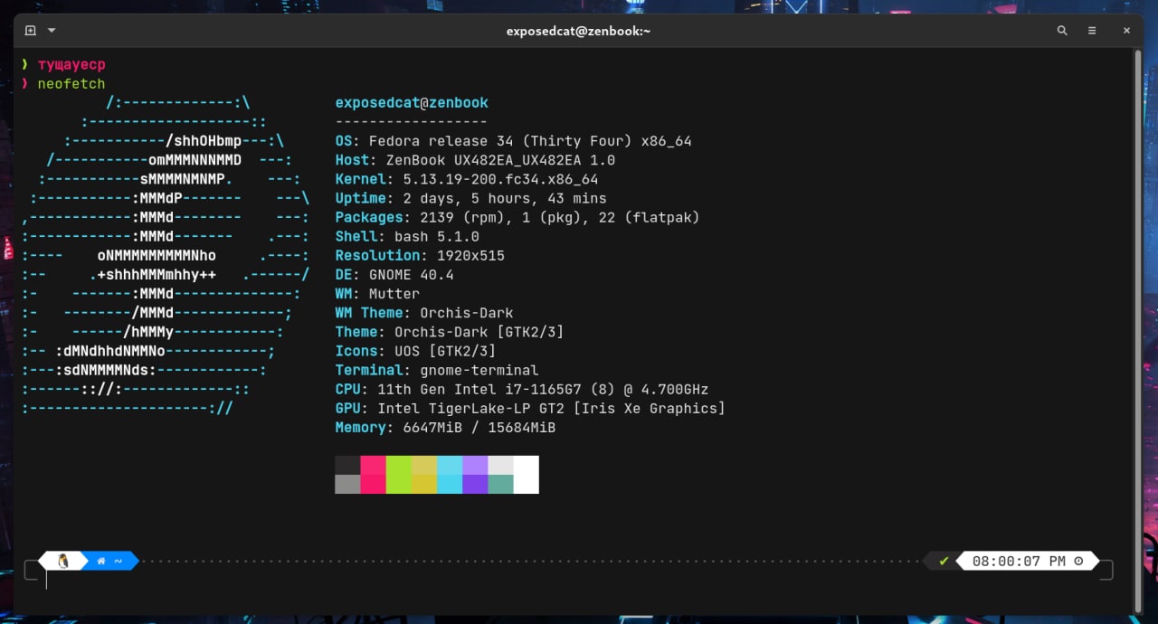Click the Icons value UOS [GTK2/3]

(x=445, y=351)
